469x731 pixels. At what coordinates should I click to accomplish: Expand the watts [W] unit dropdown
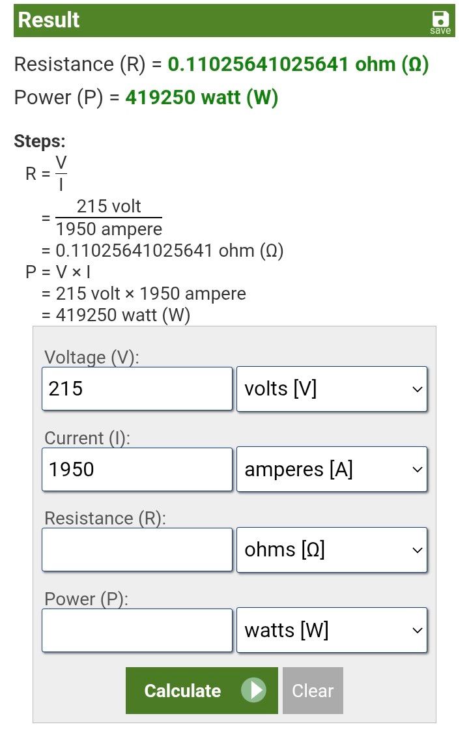(x=332, y=630)
